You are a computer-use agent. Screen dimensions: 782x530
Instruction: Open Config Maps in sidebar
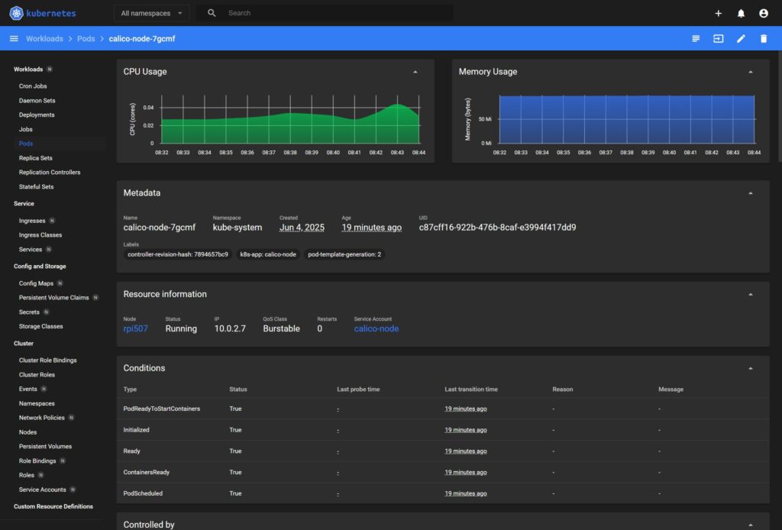36,283
